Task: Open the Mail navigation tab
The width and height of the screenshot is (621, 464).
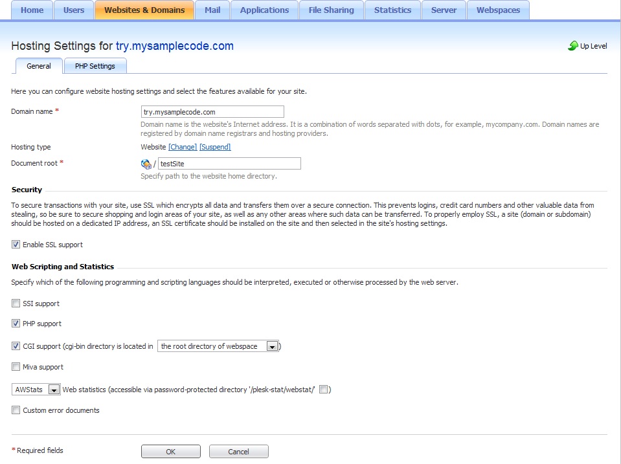Action: pyautogui.click(x=212, y=10)
